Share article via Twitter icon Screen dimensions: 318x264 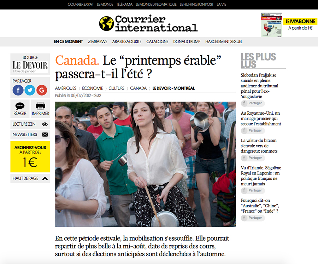tap(30, 90)
